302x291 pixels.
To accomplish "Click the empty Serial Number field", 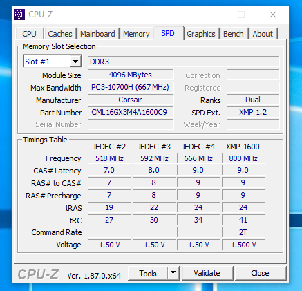I will (131, 124).
